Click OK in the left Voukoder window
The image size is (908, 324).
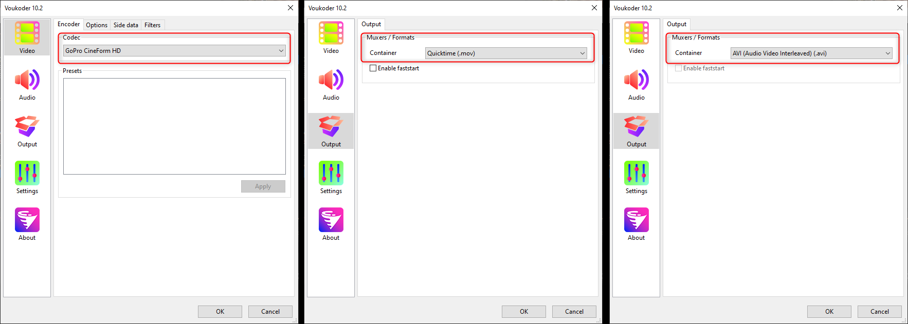220,312
